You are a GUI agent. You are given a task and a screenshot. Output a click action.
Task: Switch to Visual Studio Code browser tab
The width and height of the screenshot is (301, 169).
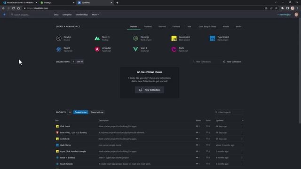pos(19,3)
